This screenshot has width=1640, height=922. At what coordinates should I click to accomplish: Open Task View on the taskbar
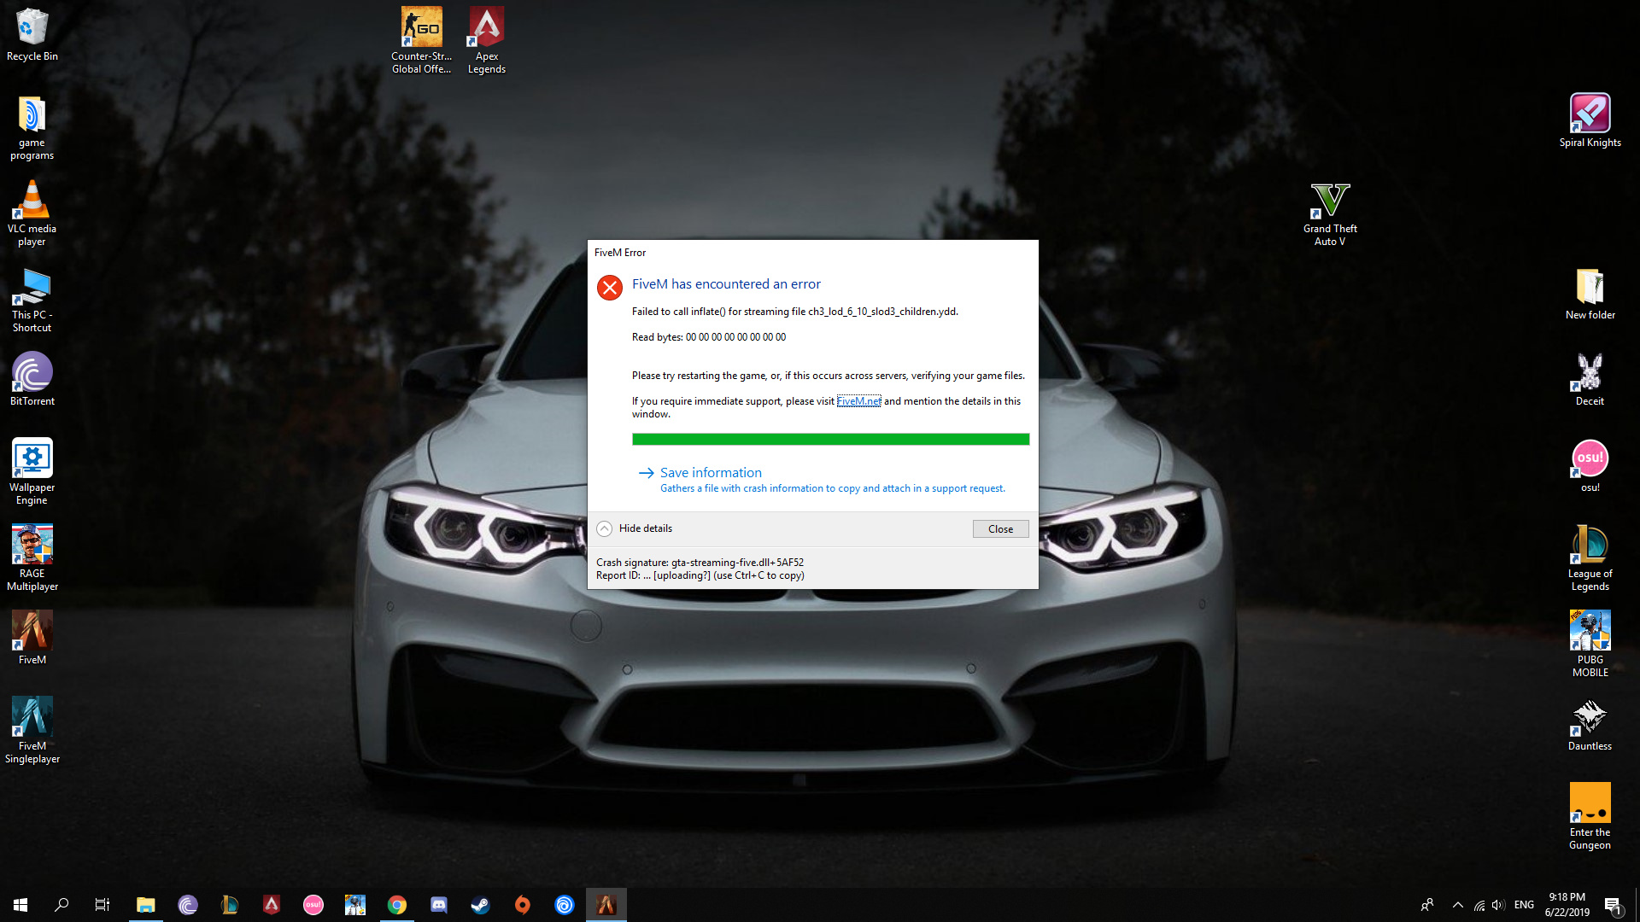coord(102,905)
